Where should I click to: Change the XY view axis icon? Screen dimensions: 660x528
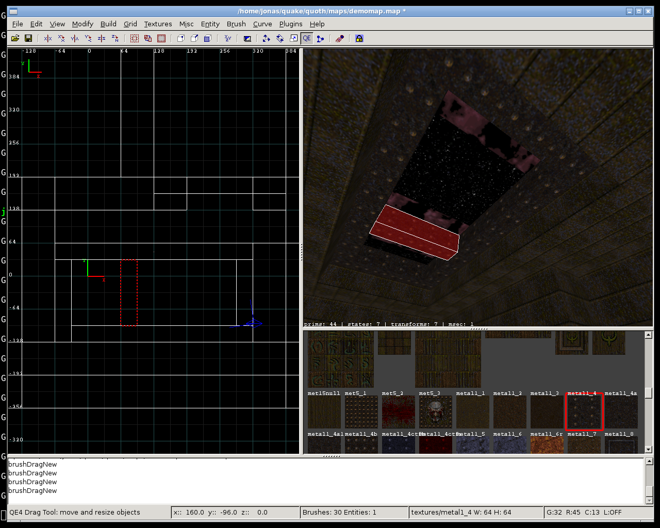point(227,38)
